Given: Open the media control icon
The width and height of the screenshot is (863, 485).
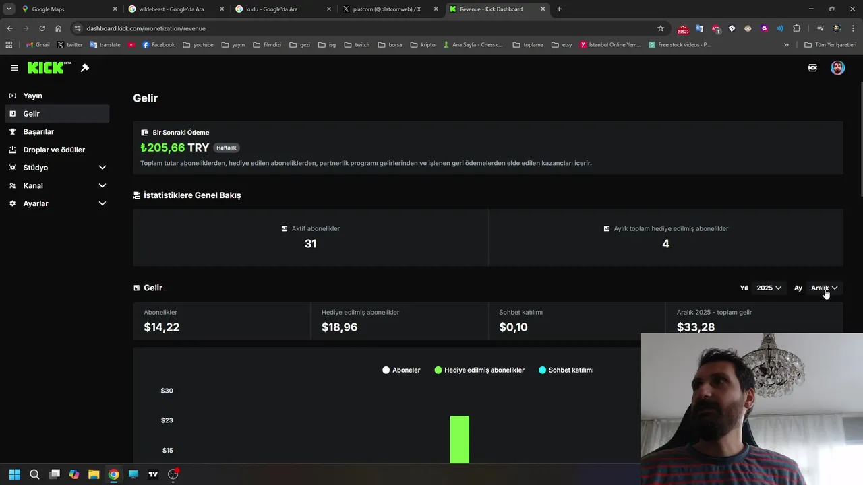Looking at the screenshot, I should click(821, 28).
